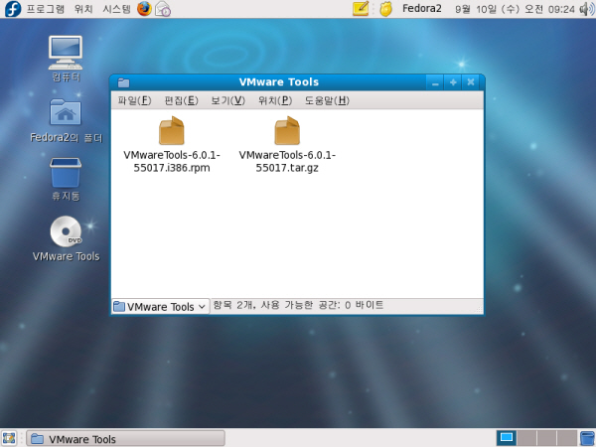This screenshot has width=596, height=447.
Task: Expand the VMware Tools location dropdown
Action: tap(160, 306)
